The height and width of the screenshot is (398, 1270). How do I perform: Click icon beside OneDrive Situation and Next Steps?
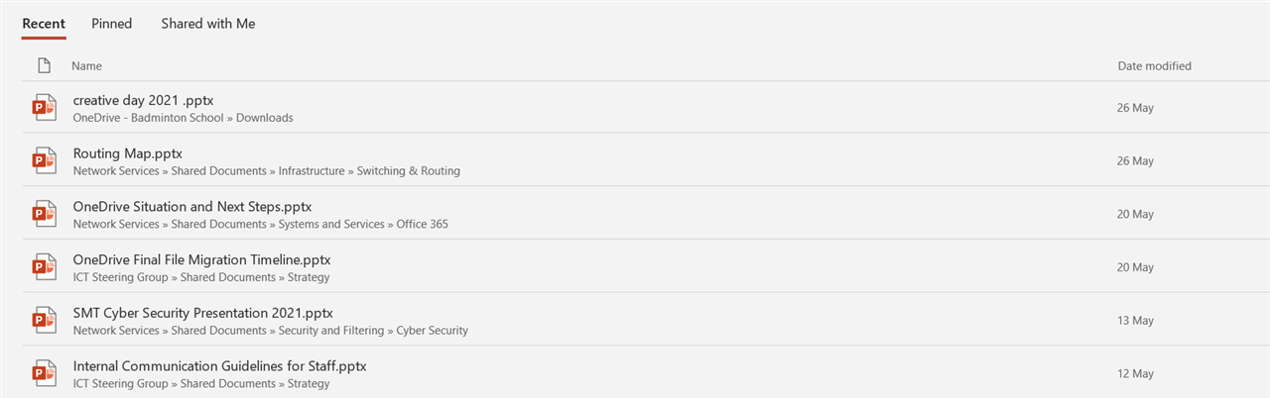pyautogui.click(x=44, y=215)
